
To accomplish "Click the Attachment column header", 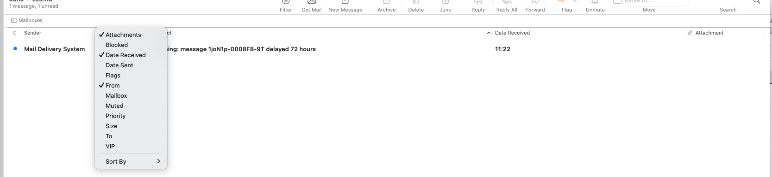I will (709, 33).
